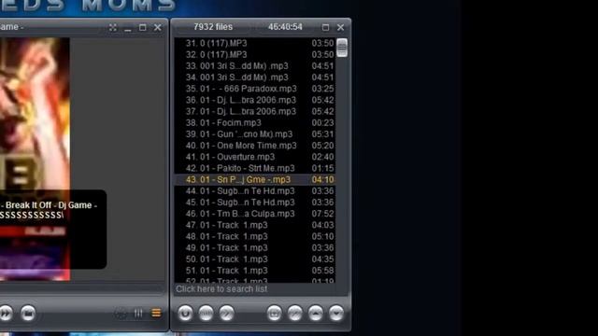The width and height of the screenshot is (598, 336).
Task: Maximize the player window
Action: pyautogui.click(x=143, y=27)
